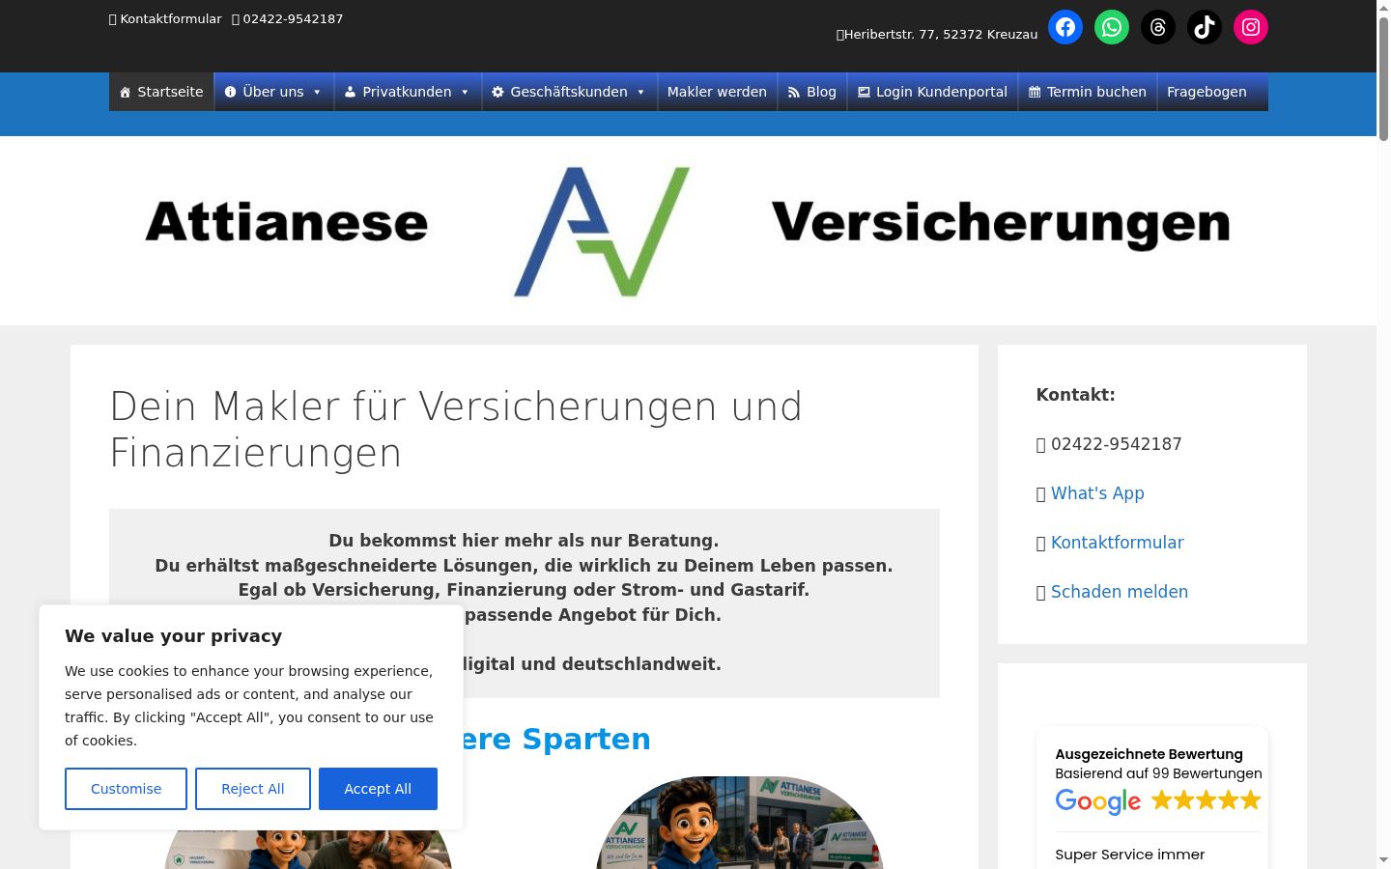The image size is (1391, 869).
Task: Expand the Über uns submenu arrow
Action: (x=317, y=92)
